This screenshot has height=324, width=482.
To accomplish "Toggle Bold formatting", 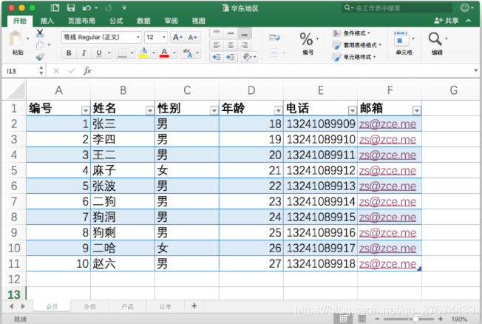I will 69,53.
